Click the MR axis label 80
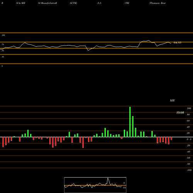Viewport: 193px width, 193px height. point(188,115)
